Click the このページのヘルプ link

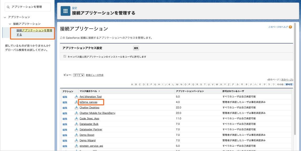pos(278,27)
